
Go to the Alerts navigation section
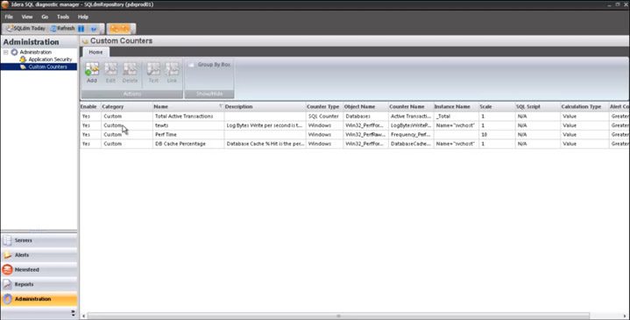39,255
